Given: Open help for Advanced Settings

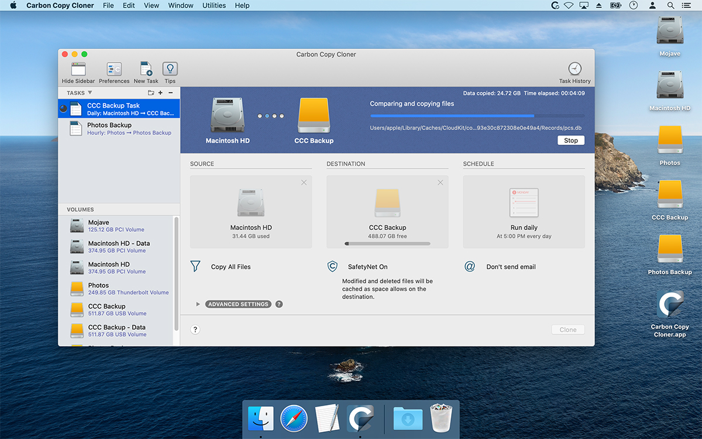Looking at the screenshot, I should click(x=279, y=304).
